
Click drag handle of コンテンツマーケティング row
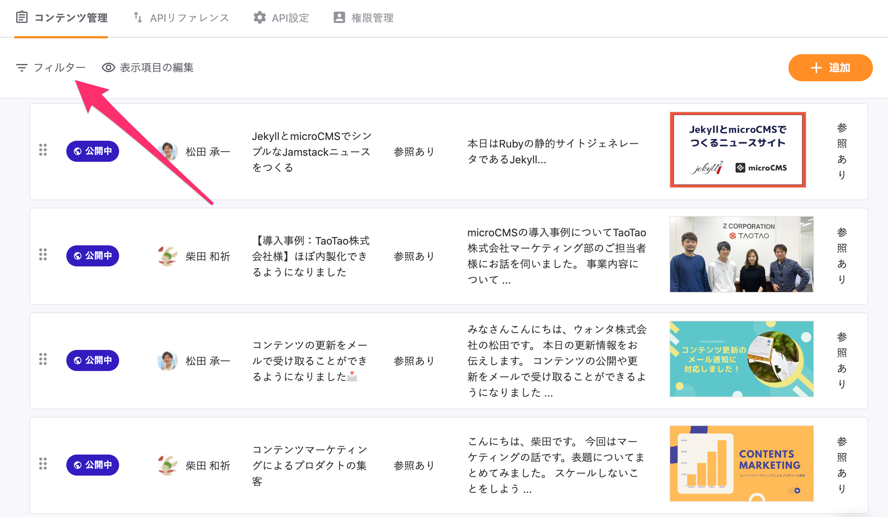point(43,464)
